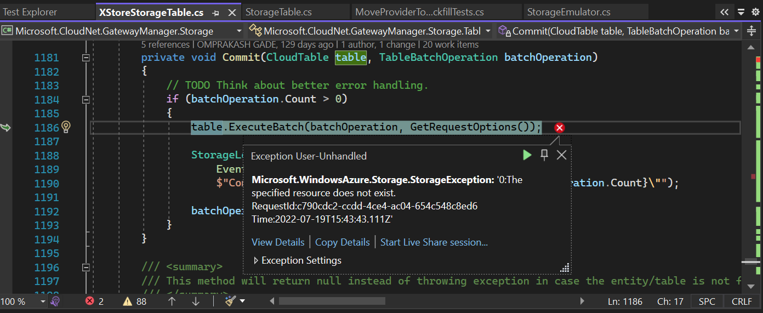Viewport: 763px width, 313px height.
Task: Open the project namespace dropdown
Action: [x=122, y=31]
